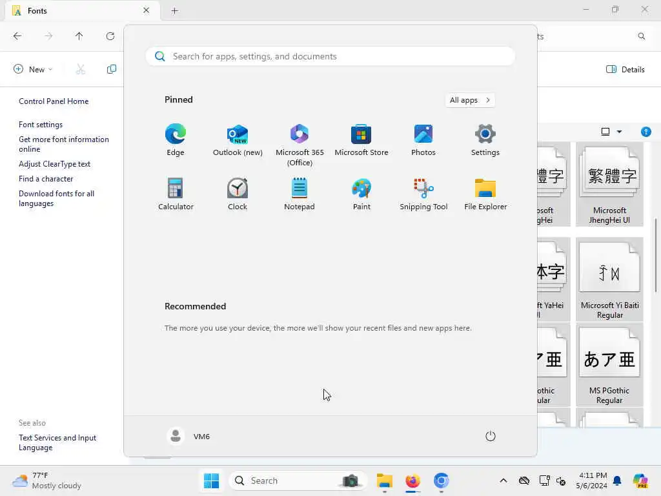Image resolution: width=661 pixels, height=496 pixels.
Task: Open view options dropdown arrow in Fonts
Action: tap(619, 132)
